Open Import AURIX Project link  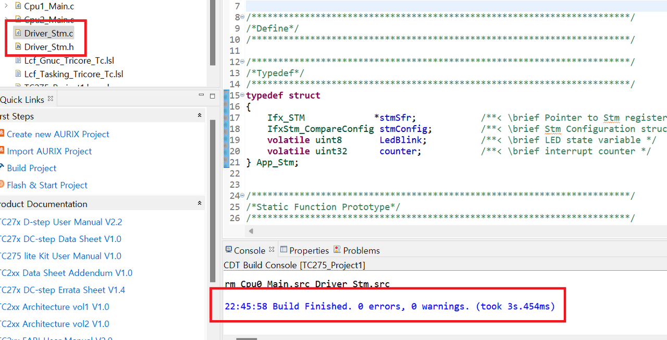(x=50, y=151)
